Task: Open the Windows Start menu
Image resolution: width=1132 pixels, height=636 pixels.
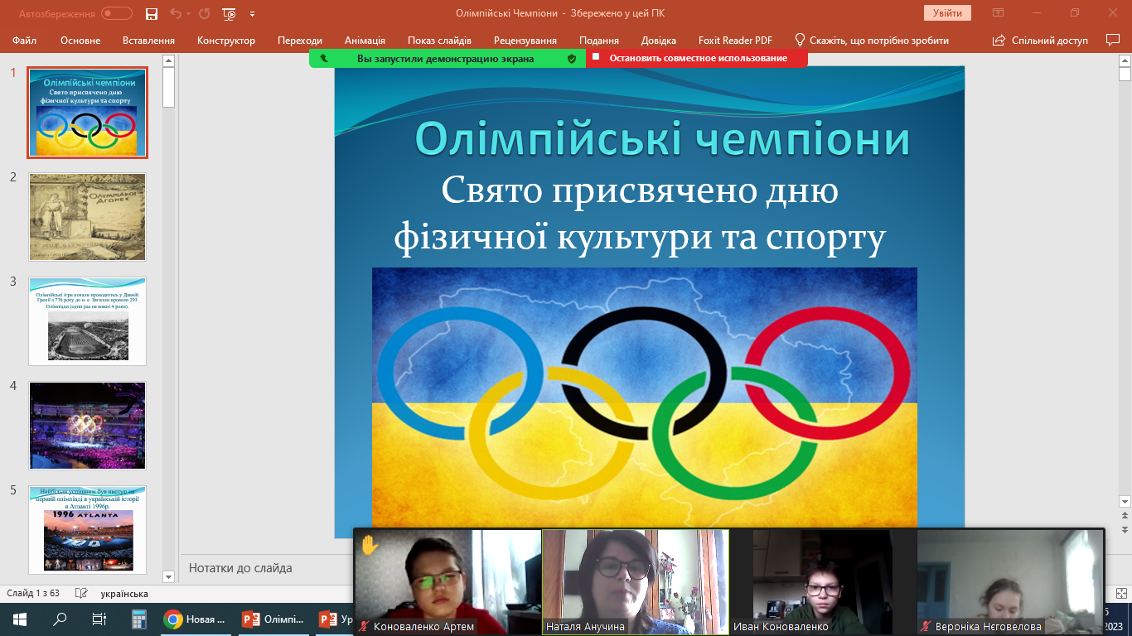Action: 20,619
